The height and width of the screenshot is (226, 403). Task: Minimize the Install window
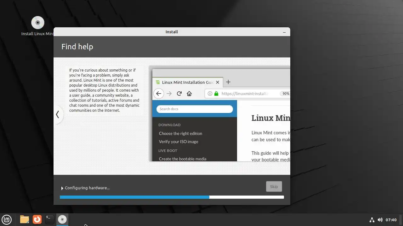pos(284,32)
